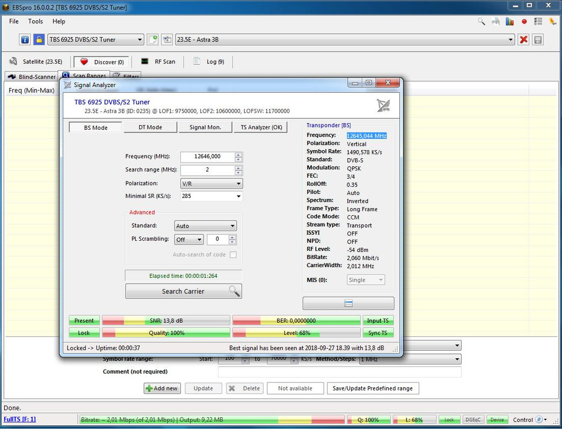This screenshot has height=429, width=562.
Task: Click the list icon button below Transponder panel
Action: coord(348,304)
